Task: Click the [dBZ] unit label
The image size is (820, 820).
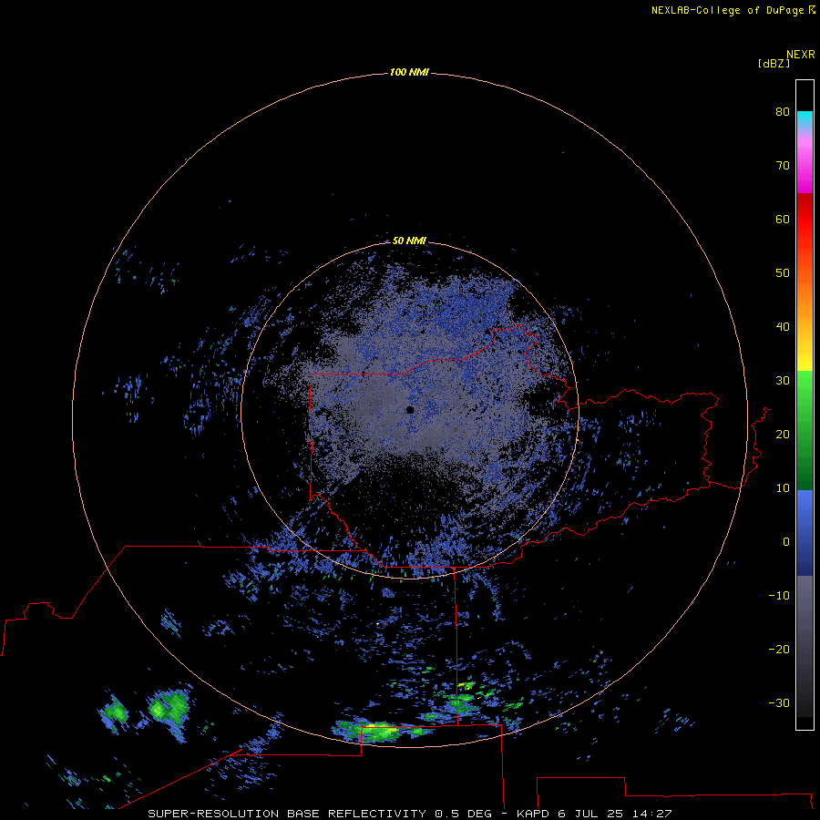Action: [774, 64]
